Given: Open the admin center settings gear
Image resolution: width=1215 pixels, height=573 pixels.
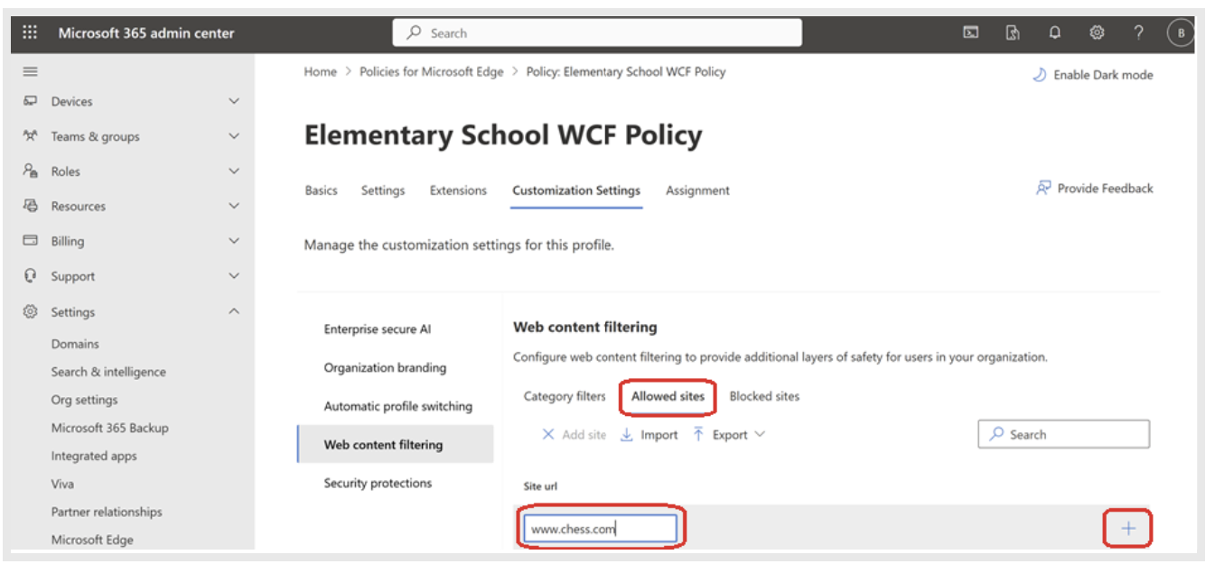Looking at the screenshot, I should tap(1097, 32).
